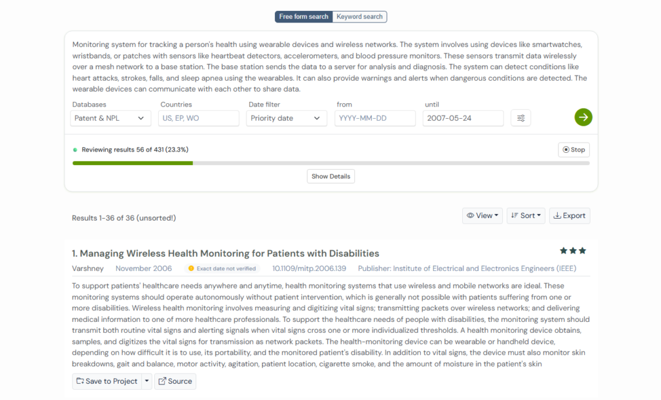Click the three-star rating on result 1

573,251
